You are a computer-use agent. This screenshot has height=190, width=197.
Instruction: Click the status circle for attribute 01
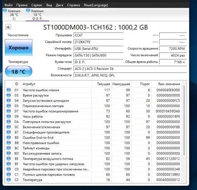tap(9, 90)
